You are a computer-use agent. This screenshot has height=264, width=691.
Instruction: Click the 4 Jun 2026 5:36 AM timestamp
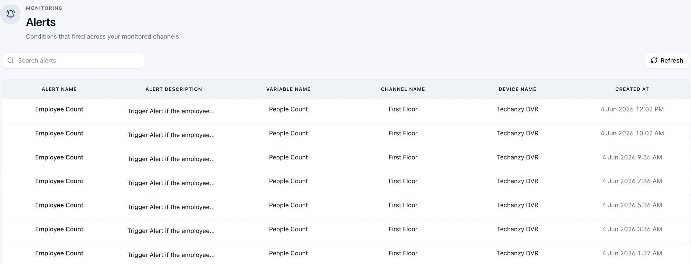(632, 205)
